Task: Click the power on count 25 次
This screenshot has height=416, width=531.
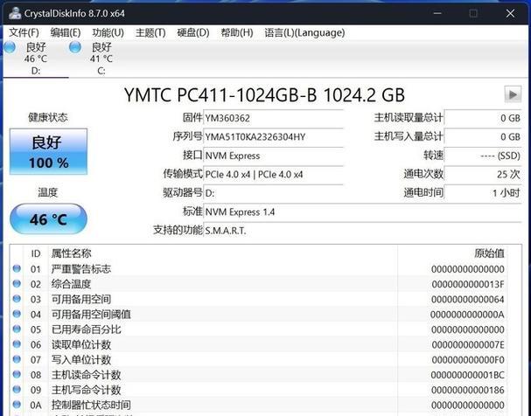Action: click(483, 174)
